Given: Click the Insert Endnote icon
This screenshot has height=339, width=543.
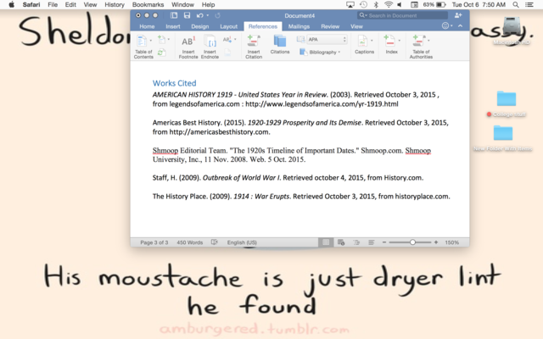Looking at the screenshot, I should [210, 42].
